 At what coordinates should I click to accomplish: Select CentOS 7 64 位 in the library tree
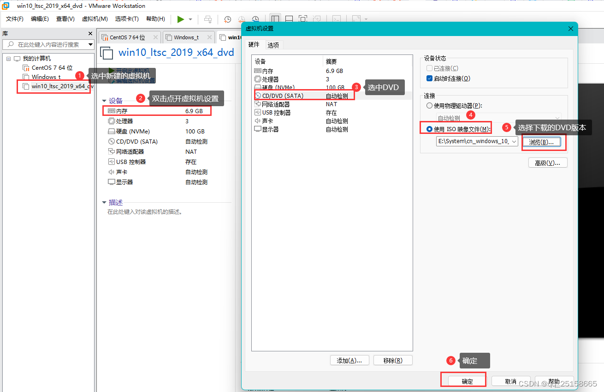coord(47,68)
